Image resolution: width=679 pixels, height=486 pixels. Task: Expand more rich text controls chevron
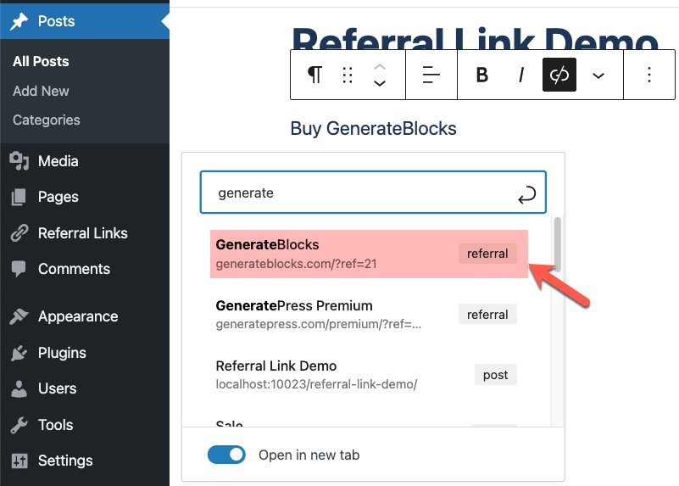pyautogui.click(x=598, y=75)
